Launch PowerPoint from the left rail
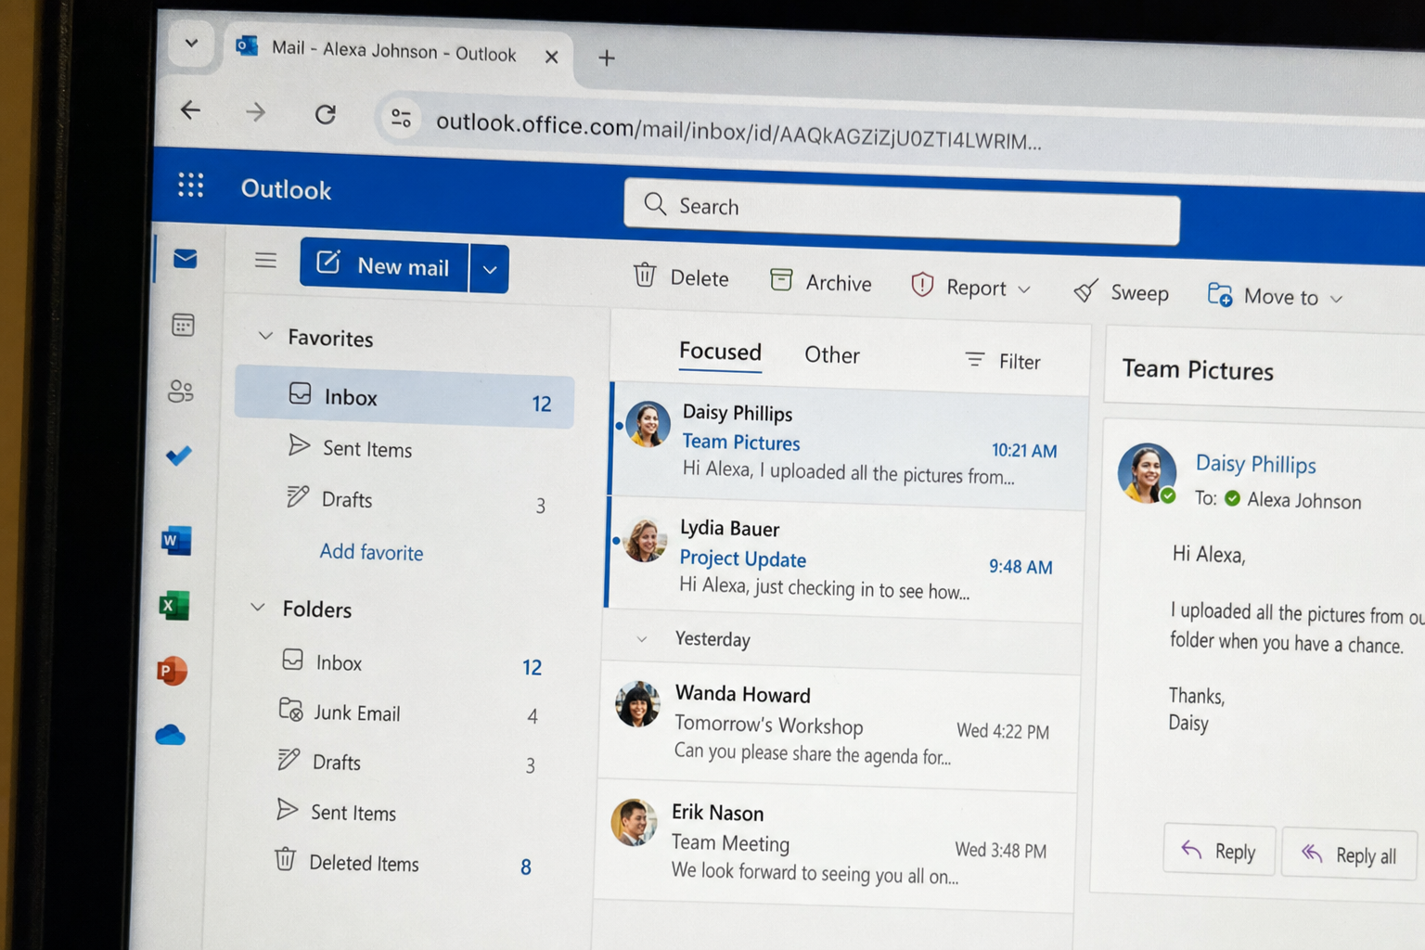The height and width of the screenshot is (950, 1425). tap(172, 670)
